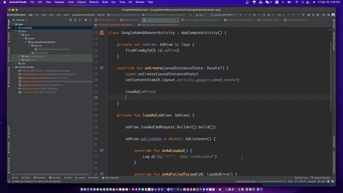Select GoogleAdmobBannerActivity in project tree
Image resolution: width=343 pixels, height=193 pixels.
pyautogui.click(x=51, y=49)
